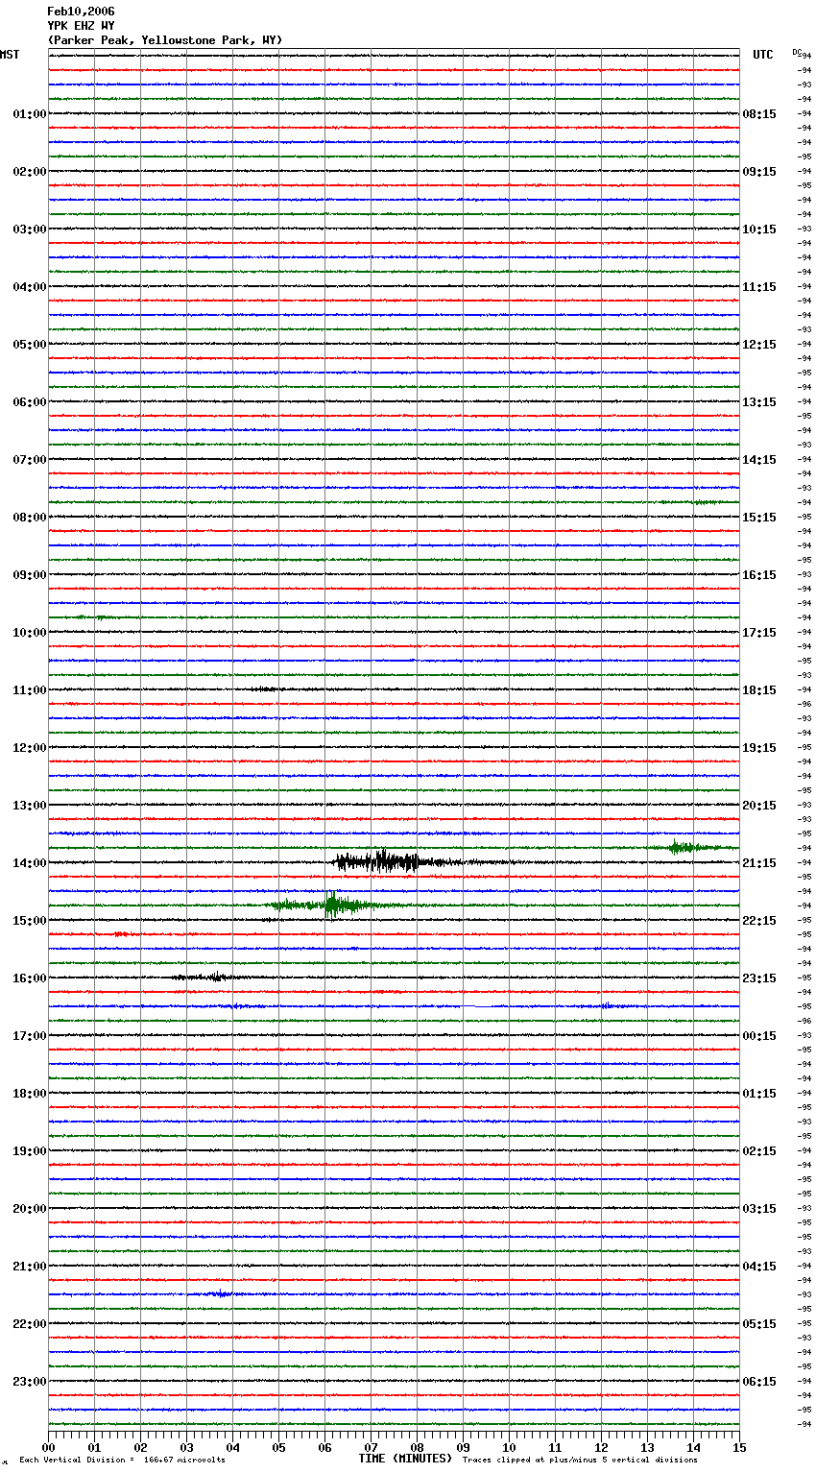
Task: Select the 18:00 MST time label
Action: pos(30,1094)
